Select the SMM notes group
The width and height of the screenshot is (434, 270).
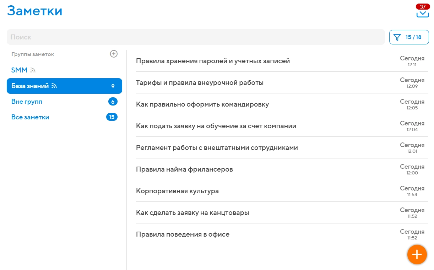click(64, 70)
